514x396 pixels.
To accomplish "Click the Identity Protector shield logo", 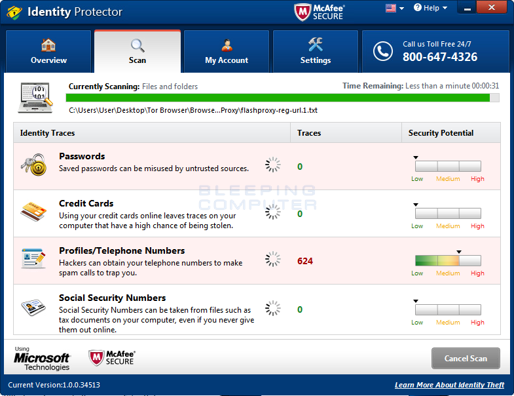I will (14, 12).
